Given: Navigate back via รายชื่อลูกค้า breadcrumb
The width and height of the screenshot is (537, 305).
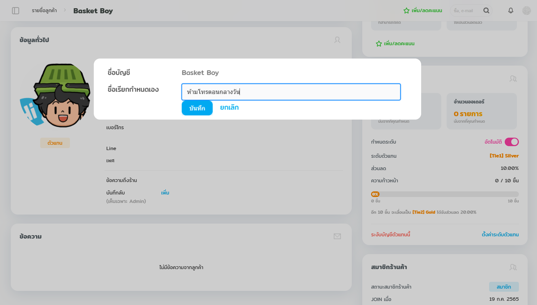Looking at the screenshot, I should 44,10.
